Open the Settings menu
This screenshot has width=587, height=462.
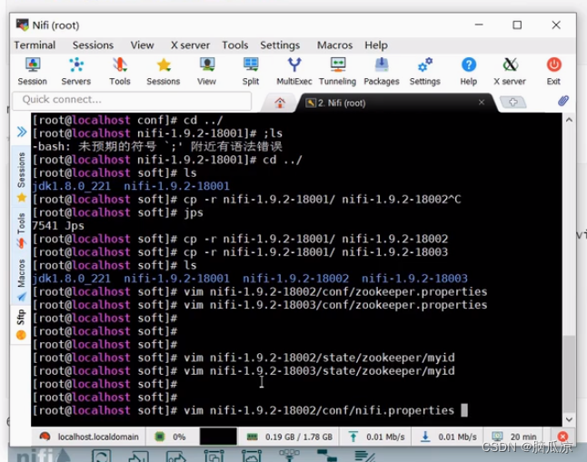(x=280, y=45)
